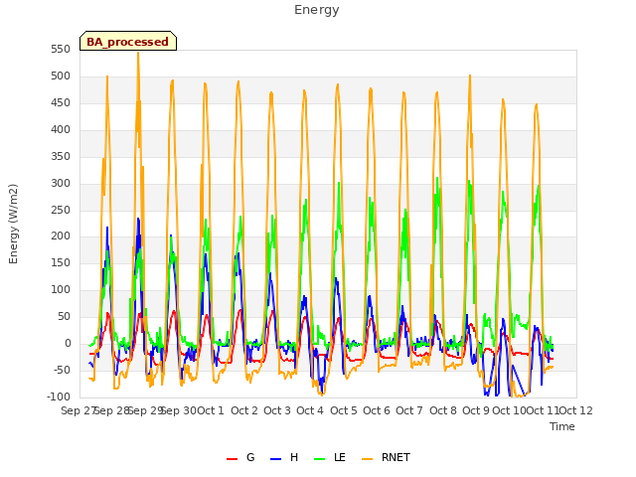Screen dimensions: 636x477
Task: Click the Oct 2 x-axis label
Action: [244, 410]
